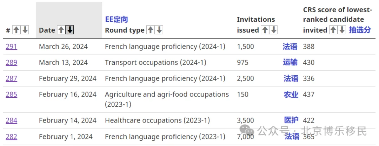379x146 pixels.
Task: Click the Round type header text
Action: pyautogui.click(x=125, y=30)
